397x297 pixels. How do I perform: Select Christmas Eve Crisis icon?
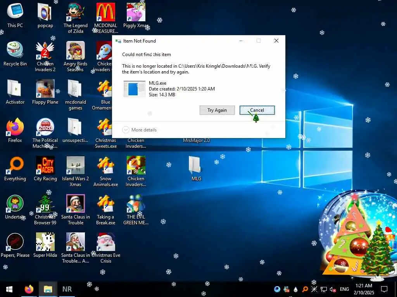point(105,249)
